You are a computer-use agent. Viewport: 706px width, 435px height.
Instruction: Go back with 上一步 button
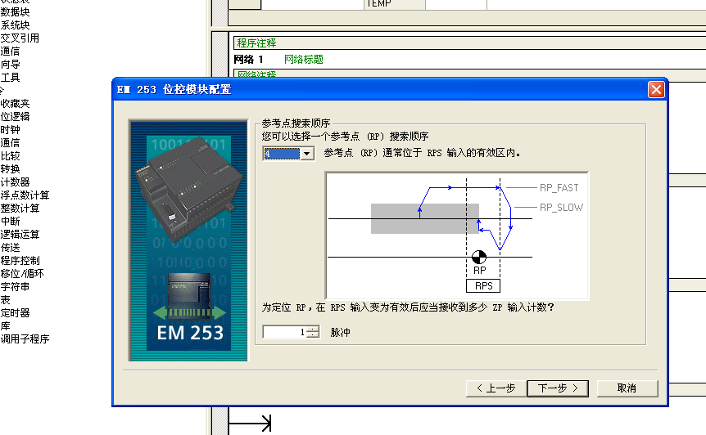[496, 388]
